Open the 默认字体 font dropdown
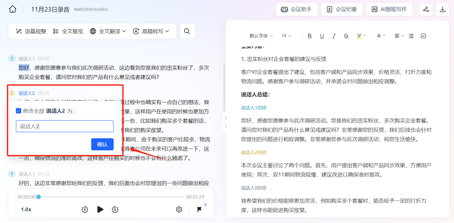Viewport: 454px width, 223px height. [261, 36]
